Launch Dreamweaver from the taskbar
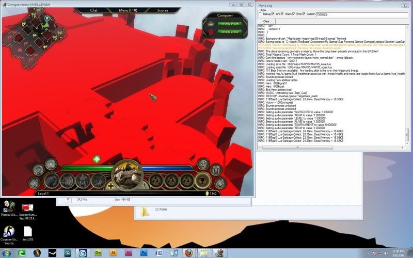413x258 pixels. click(98, 253)
